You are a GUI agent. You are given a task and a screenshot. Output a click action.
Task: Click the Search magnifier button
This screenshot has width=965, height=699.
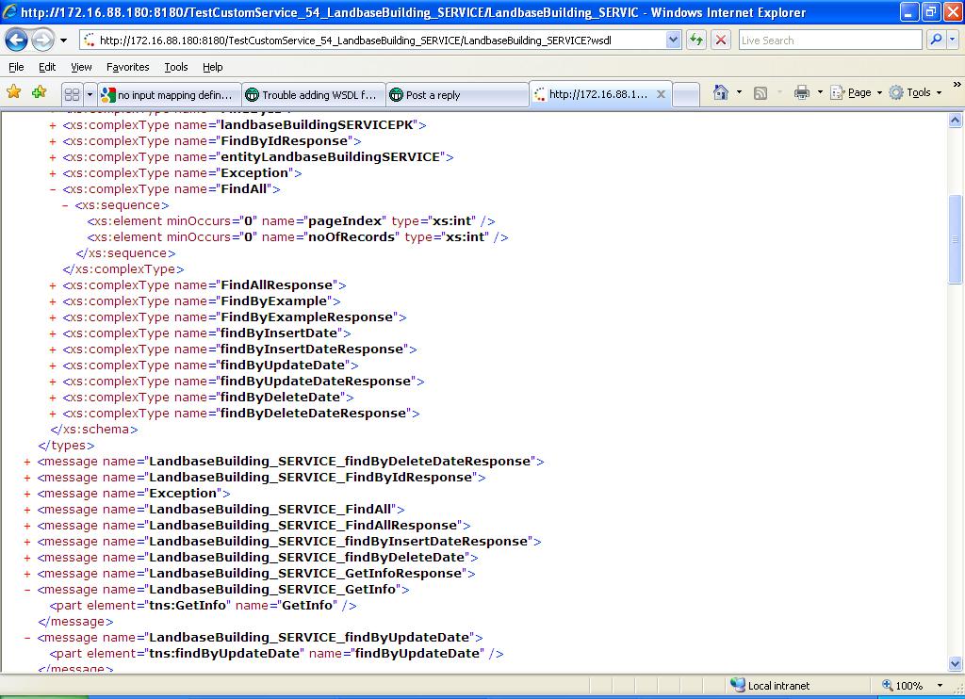click(x=936, y=41)
